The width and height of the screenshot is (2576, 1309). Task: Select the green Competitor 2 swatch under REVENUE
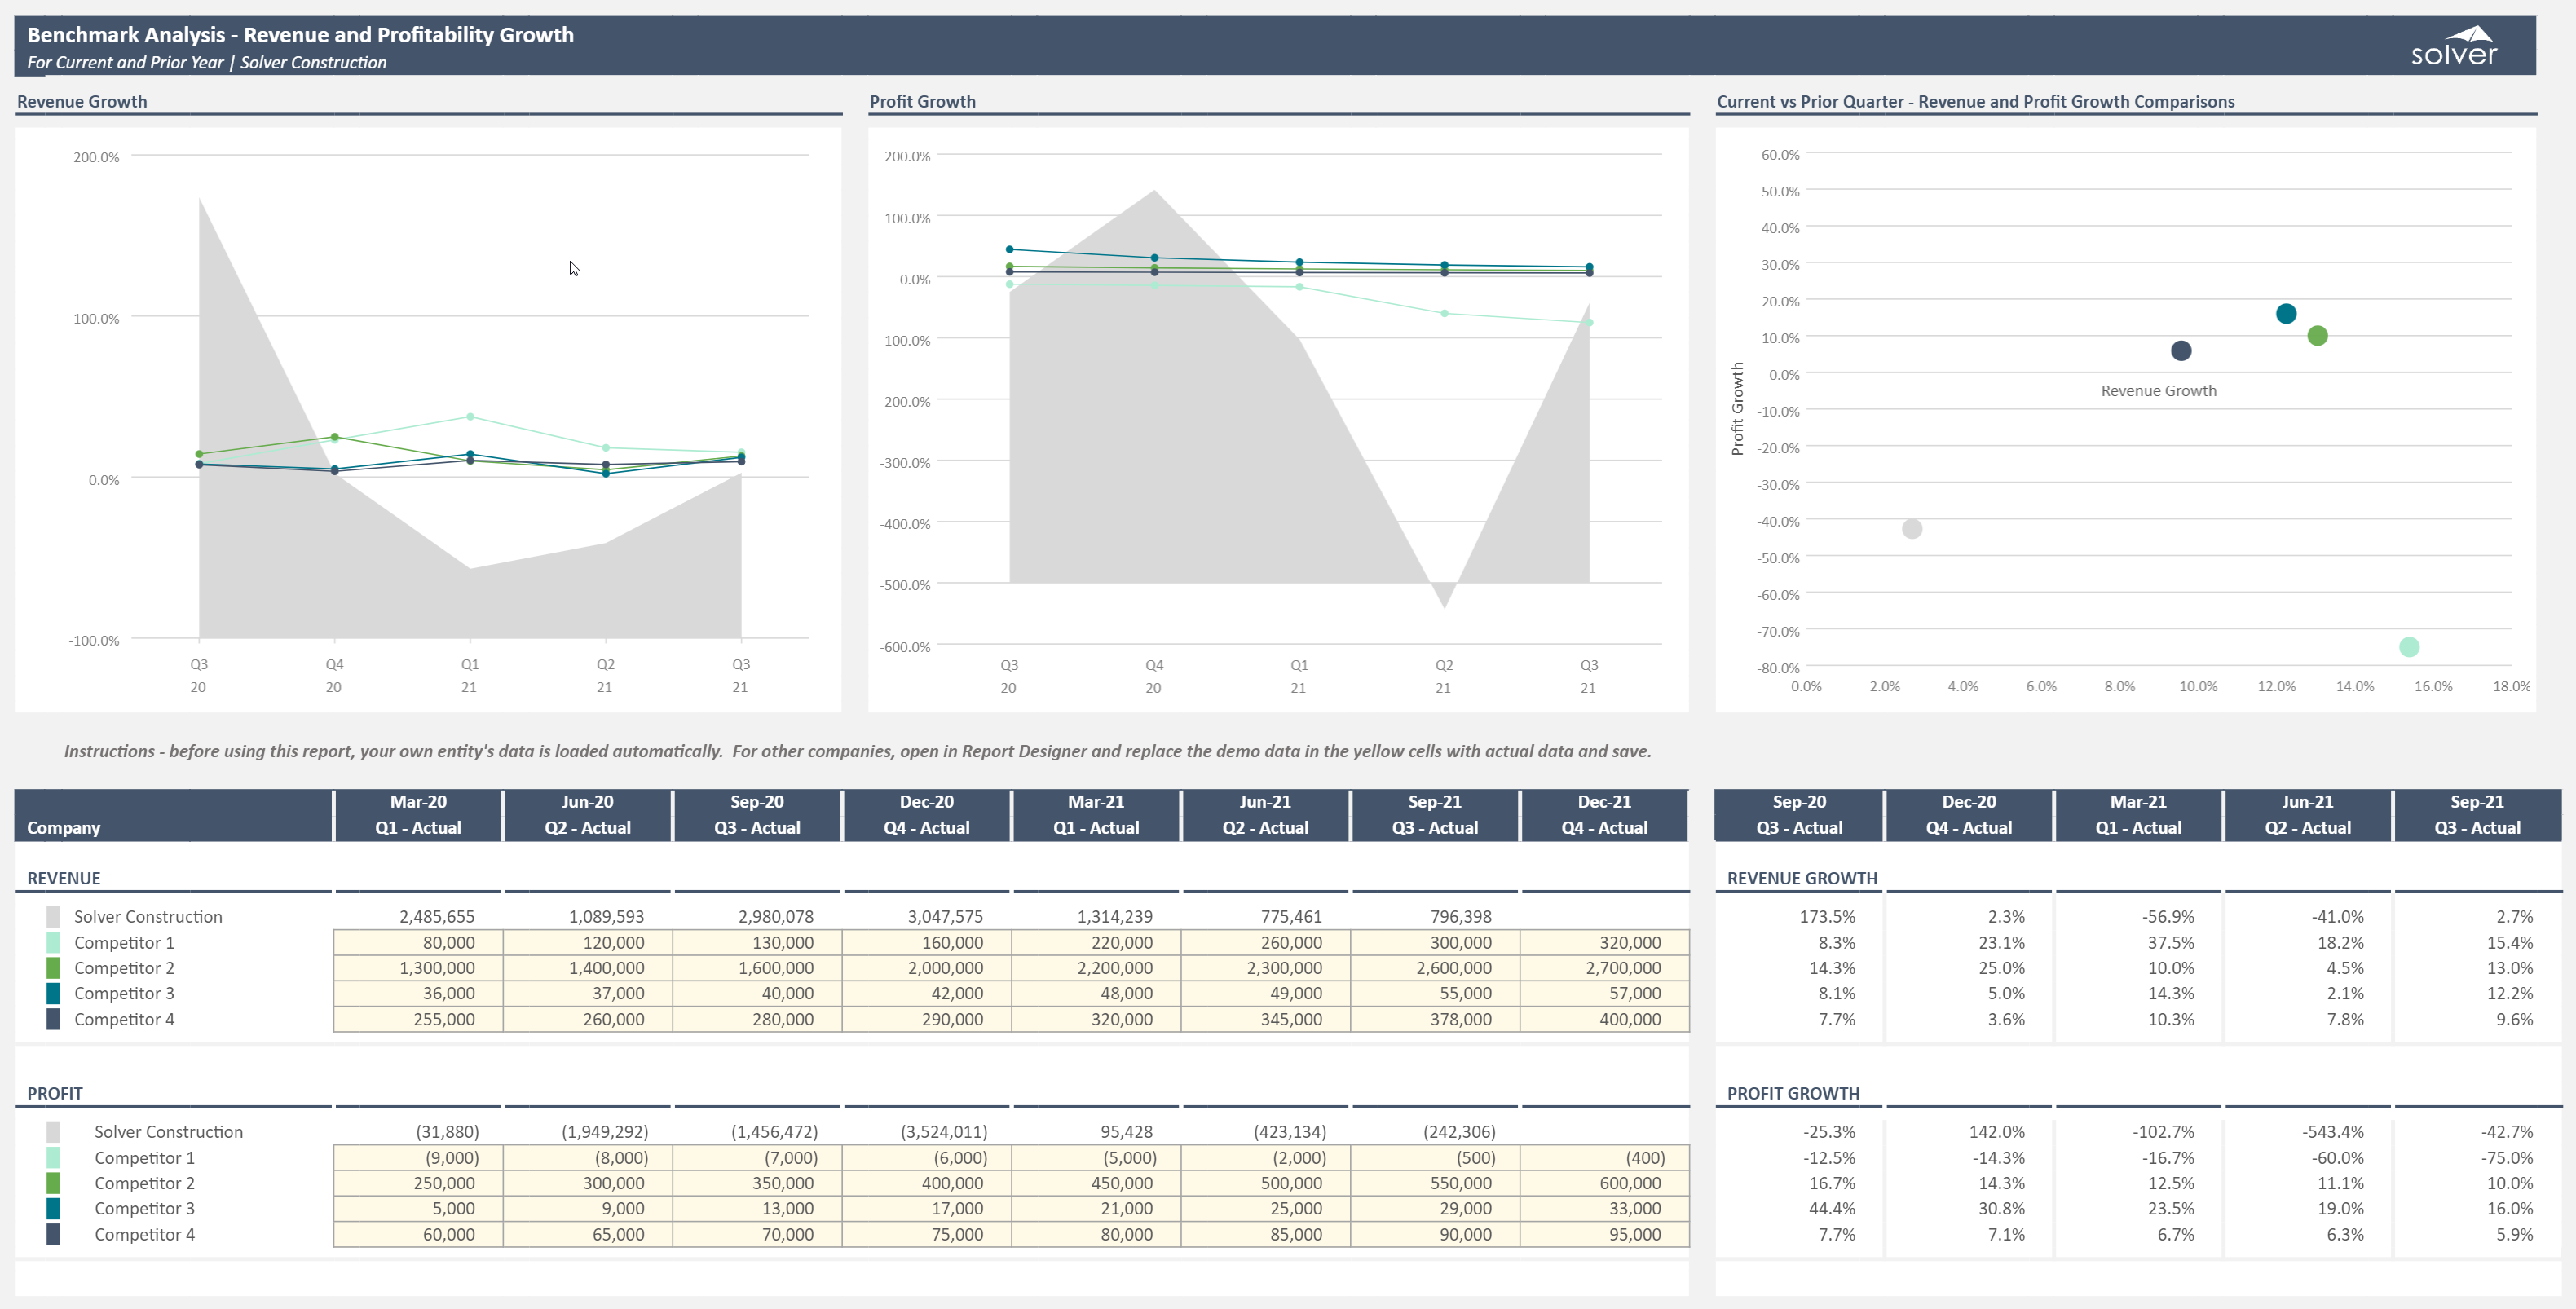(x=53, y=968)
